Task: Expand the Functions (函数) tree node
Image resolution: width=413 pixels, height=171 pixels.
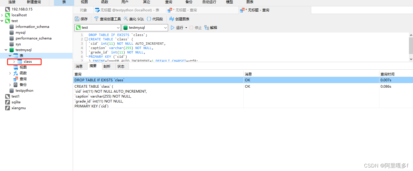Action: tap(10, 73)
